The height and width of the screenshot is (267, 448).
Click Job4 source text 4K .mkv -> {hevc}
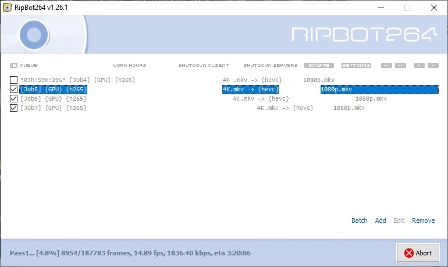pyautogui.click(x=253, y=80)
